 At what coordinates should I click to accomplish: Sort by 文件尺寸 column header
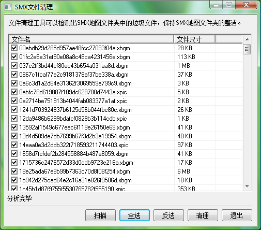(194, 39)
